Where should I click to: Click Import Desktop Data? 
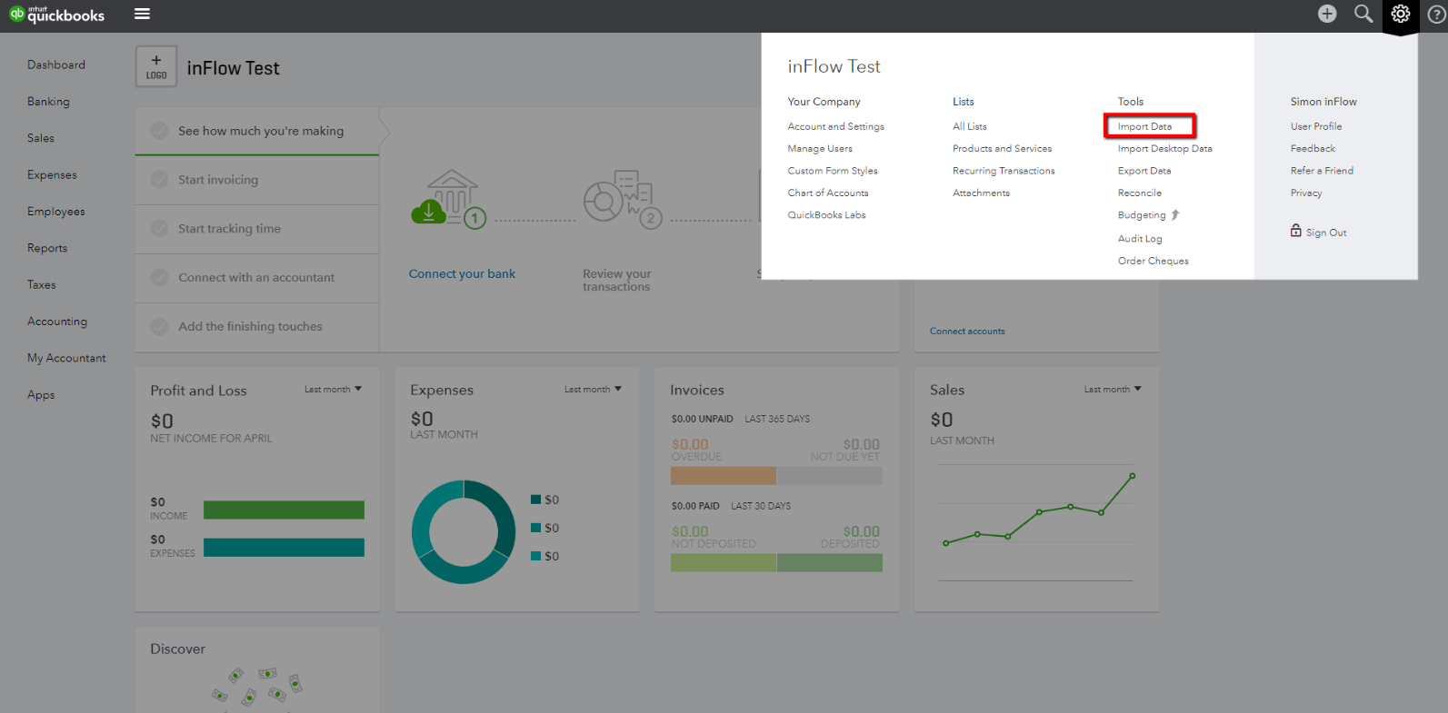click(1165, 148)
